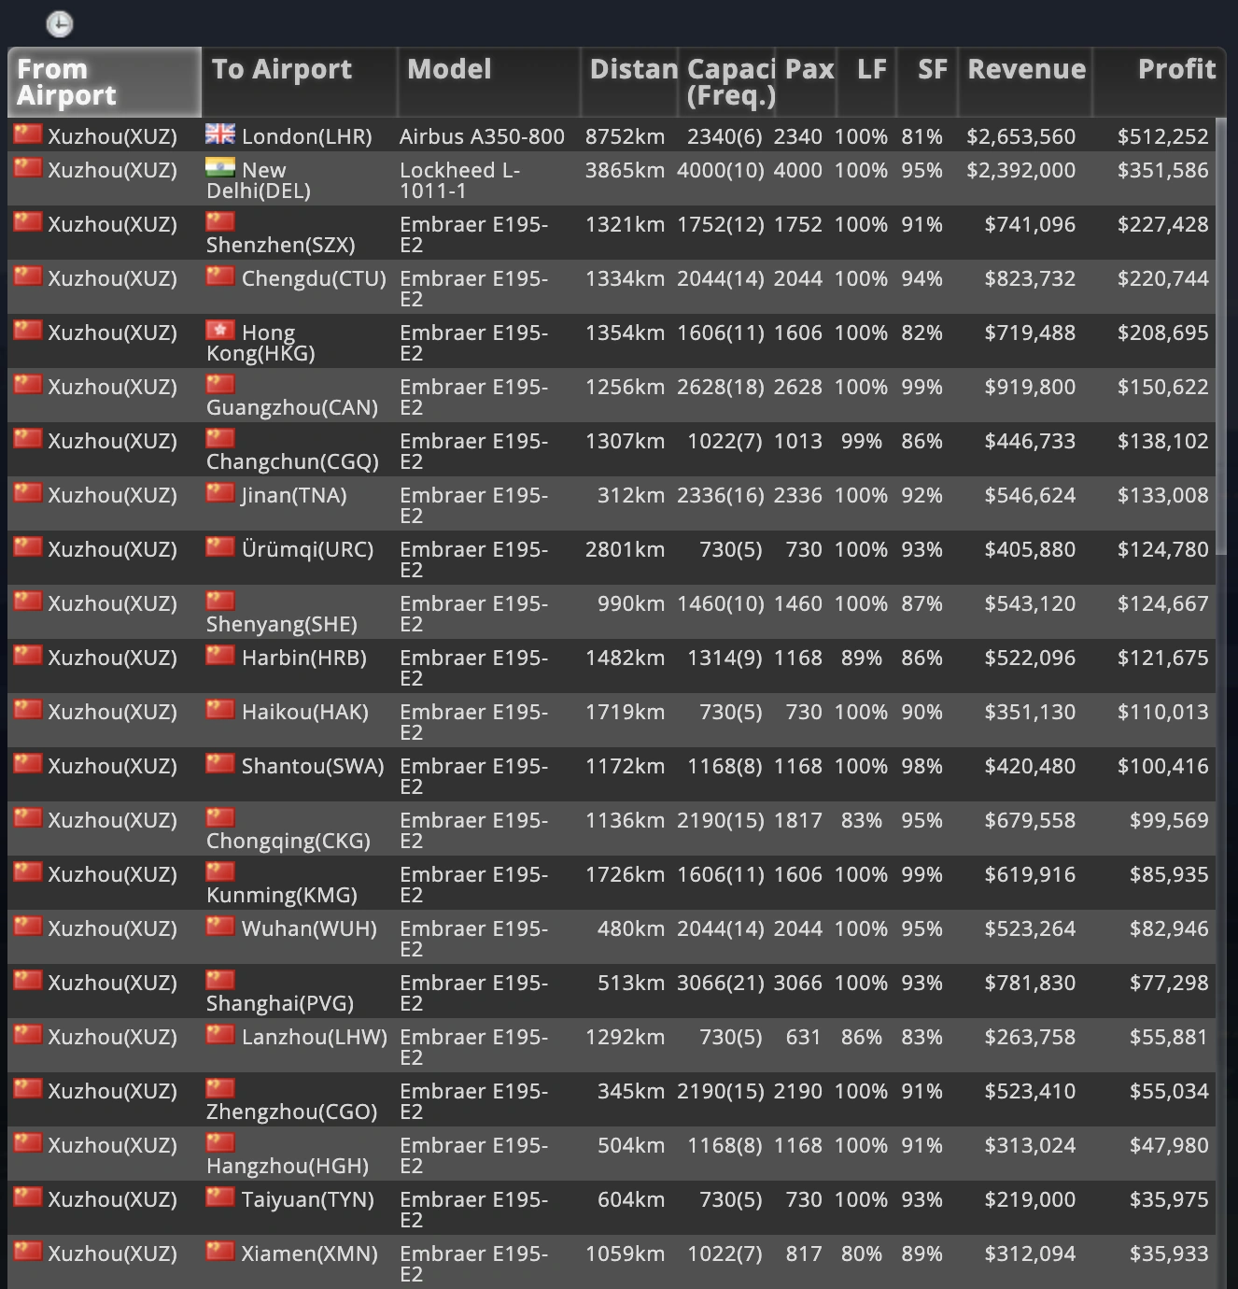Sort table by Model column
The height and width of the screenshot is (1289, 1238).
point(489,82)
